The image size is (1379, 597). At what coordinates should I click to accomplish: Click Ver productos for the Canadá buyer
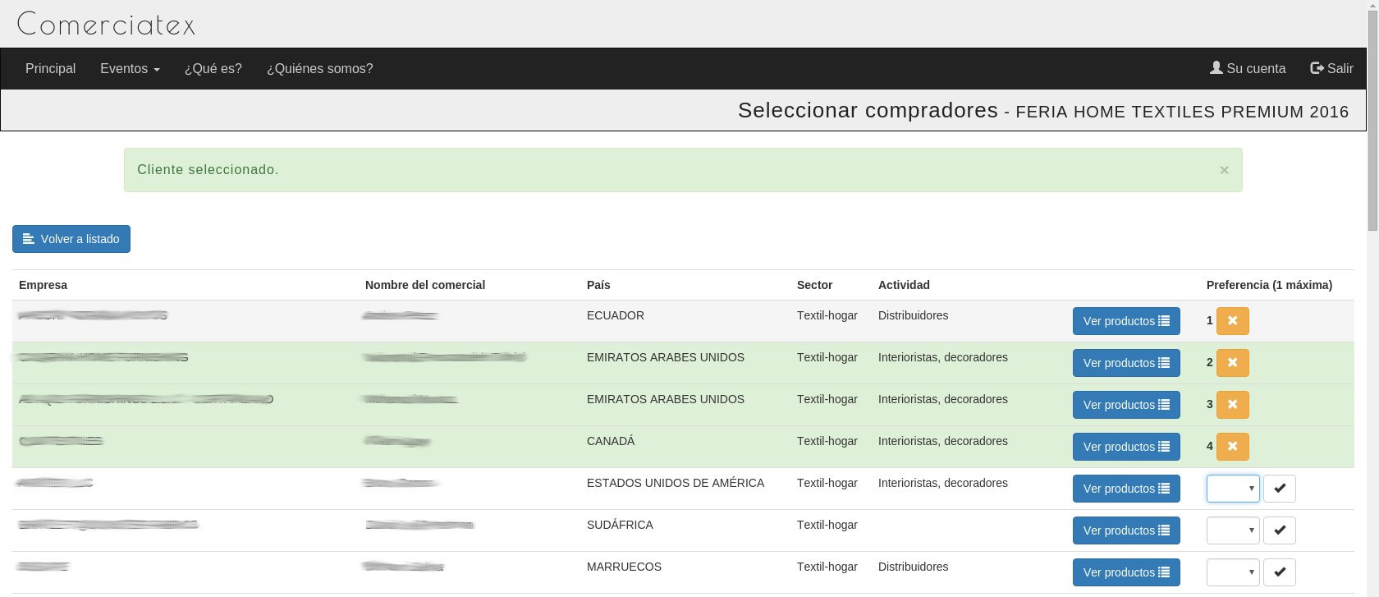tap(1125, 447)
